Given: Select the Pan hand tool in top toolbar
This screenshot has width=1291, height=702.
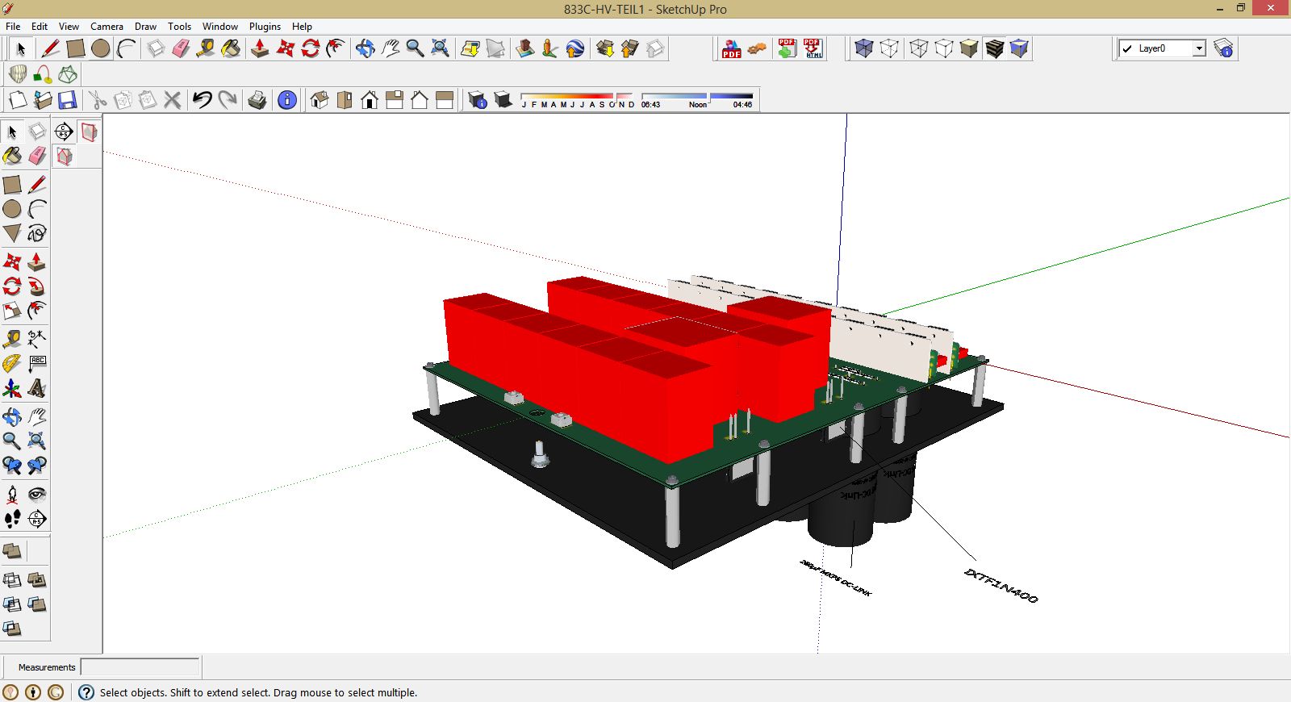Looking at the screenshot, I should (x=390, y=48).
